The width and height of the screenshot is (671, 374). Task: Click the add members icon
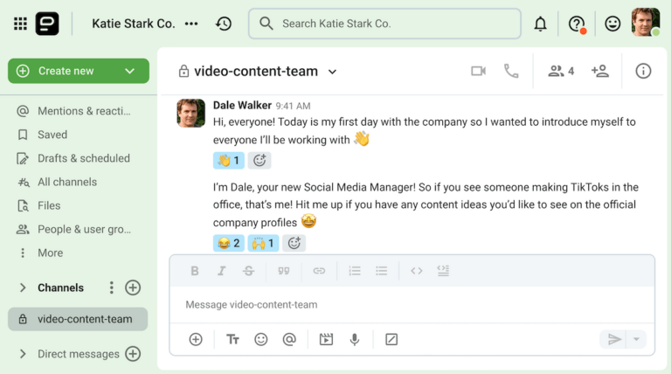pos(599,71)
